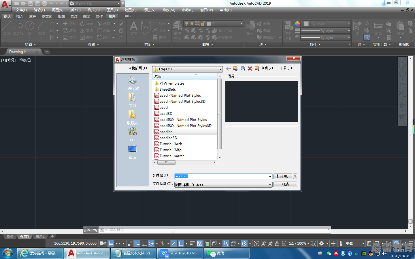
Task: Click the 模型 button in status bar
Action: [103, 243]
